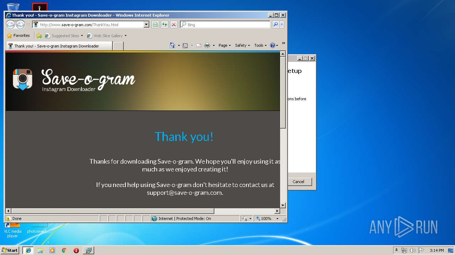This screenshot has width=455, height=255.
Task: Open the Action Center flag icon
Action: tap(421, 250)
